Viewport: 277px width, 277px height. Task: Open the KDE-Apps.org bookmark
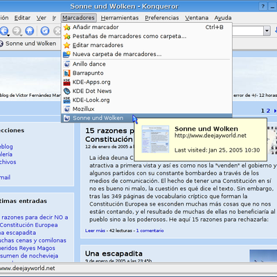click(x=147, y=82)
